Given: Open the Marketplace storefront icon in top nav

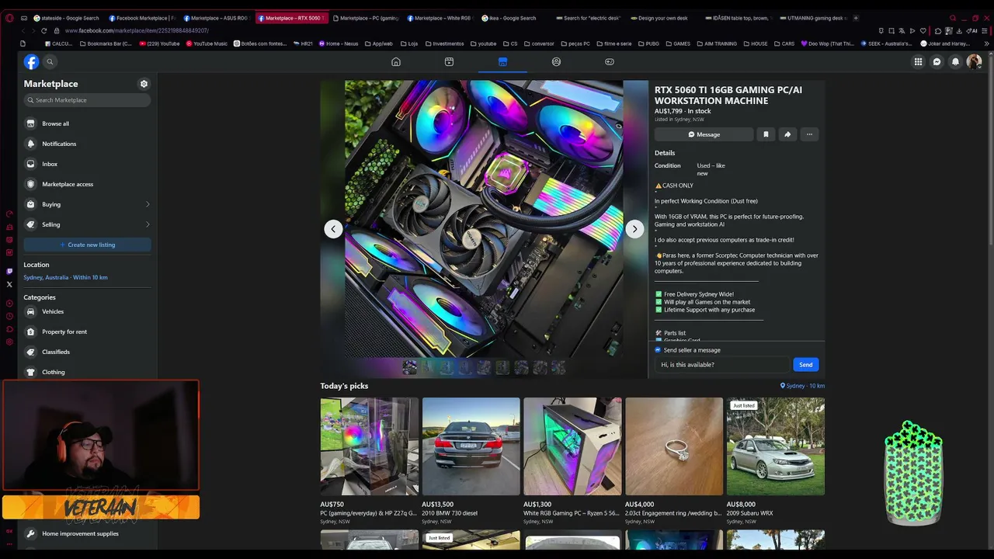Looking at the screenshot, I should tap(502, 61).
